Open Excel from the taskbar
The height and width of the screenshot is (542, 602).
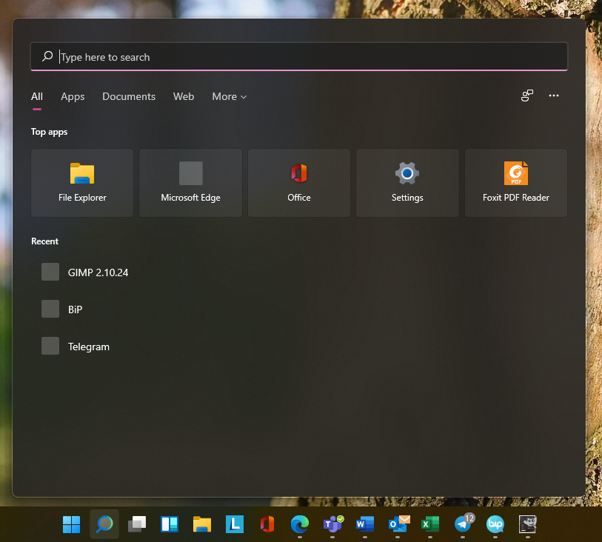pos(430,524)
